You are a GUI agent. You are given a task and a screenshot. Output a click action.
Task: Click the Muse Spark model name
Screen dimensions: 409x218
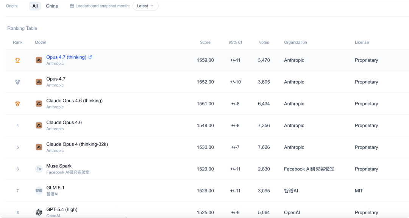coord(59,166)
